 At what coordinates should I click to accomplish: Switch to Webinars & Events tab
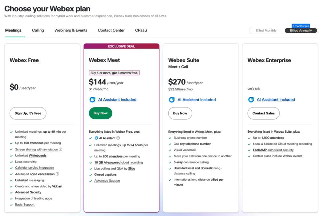pos(71,31)
